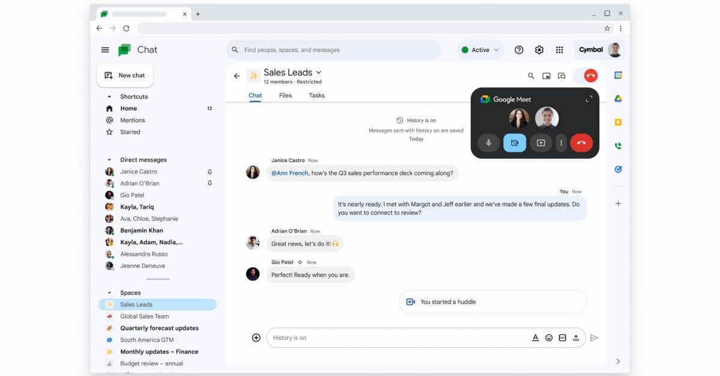Upload a file to the chat
Image resolution: width=720 pixels, height=376 pixels.
pos(575,337)
